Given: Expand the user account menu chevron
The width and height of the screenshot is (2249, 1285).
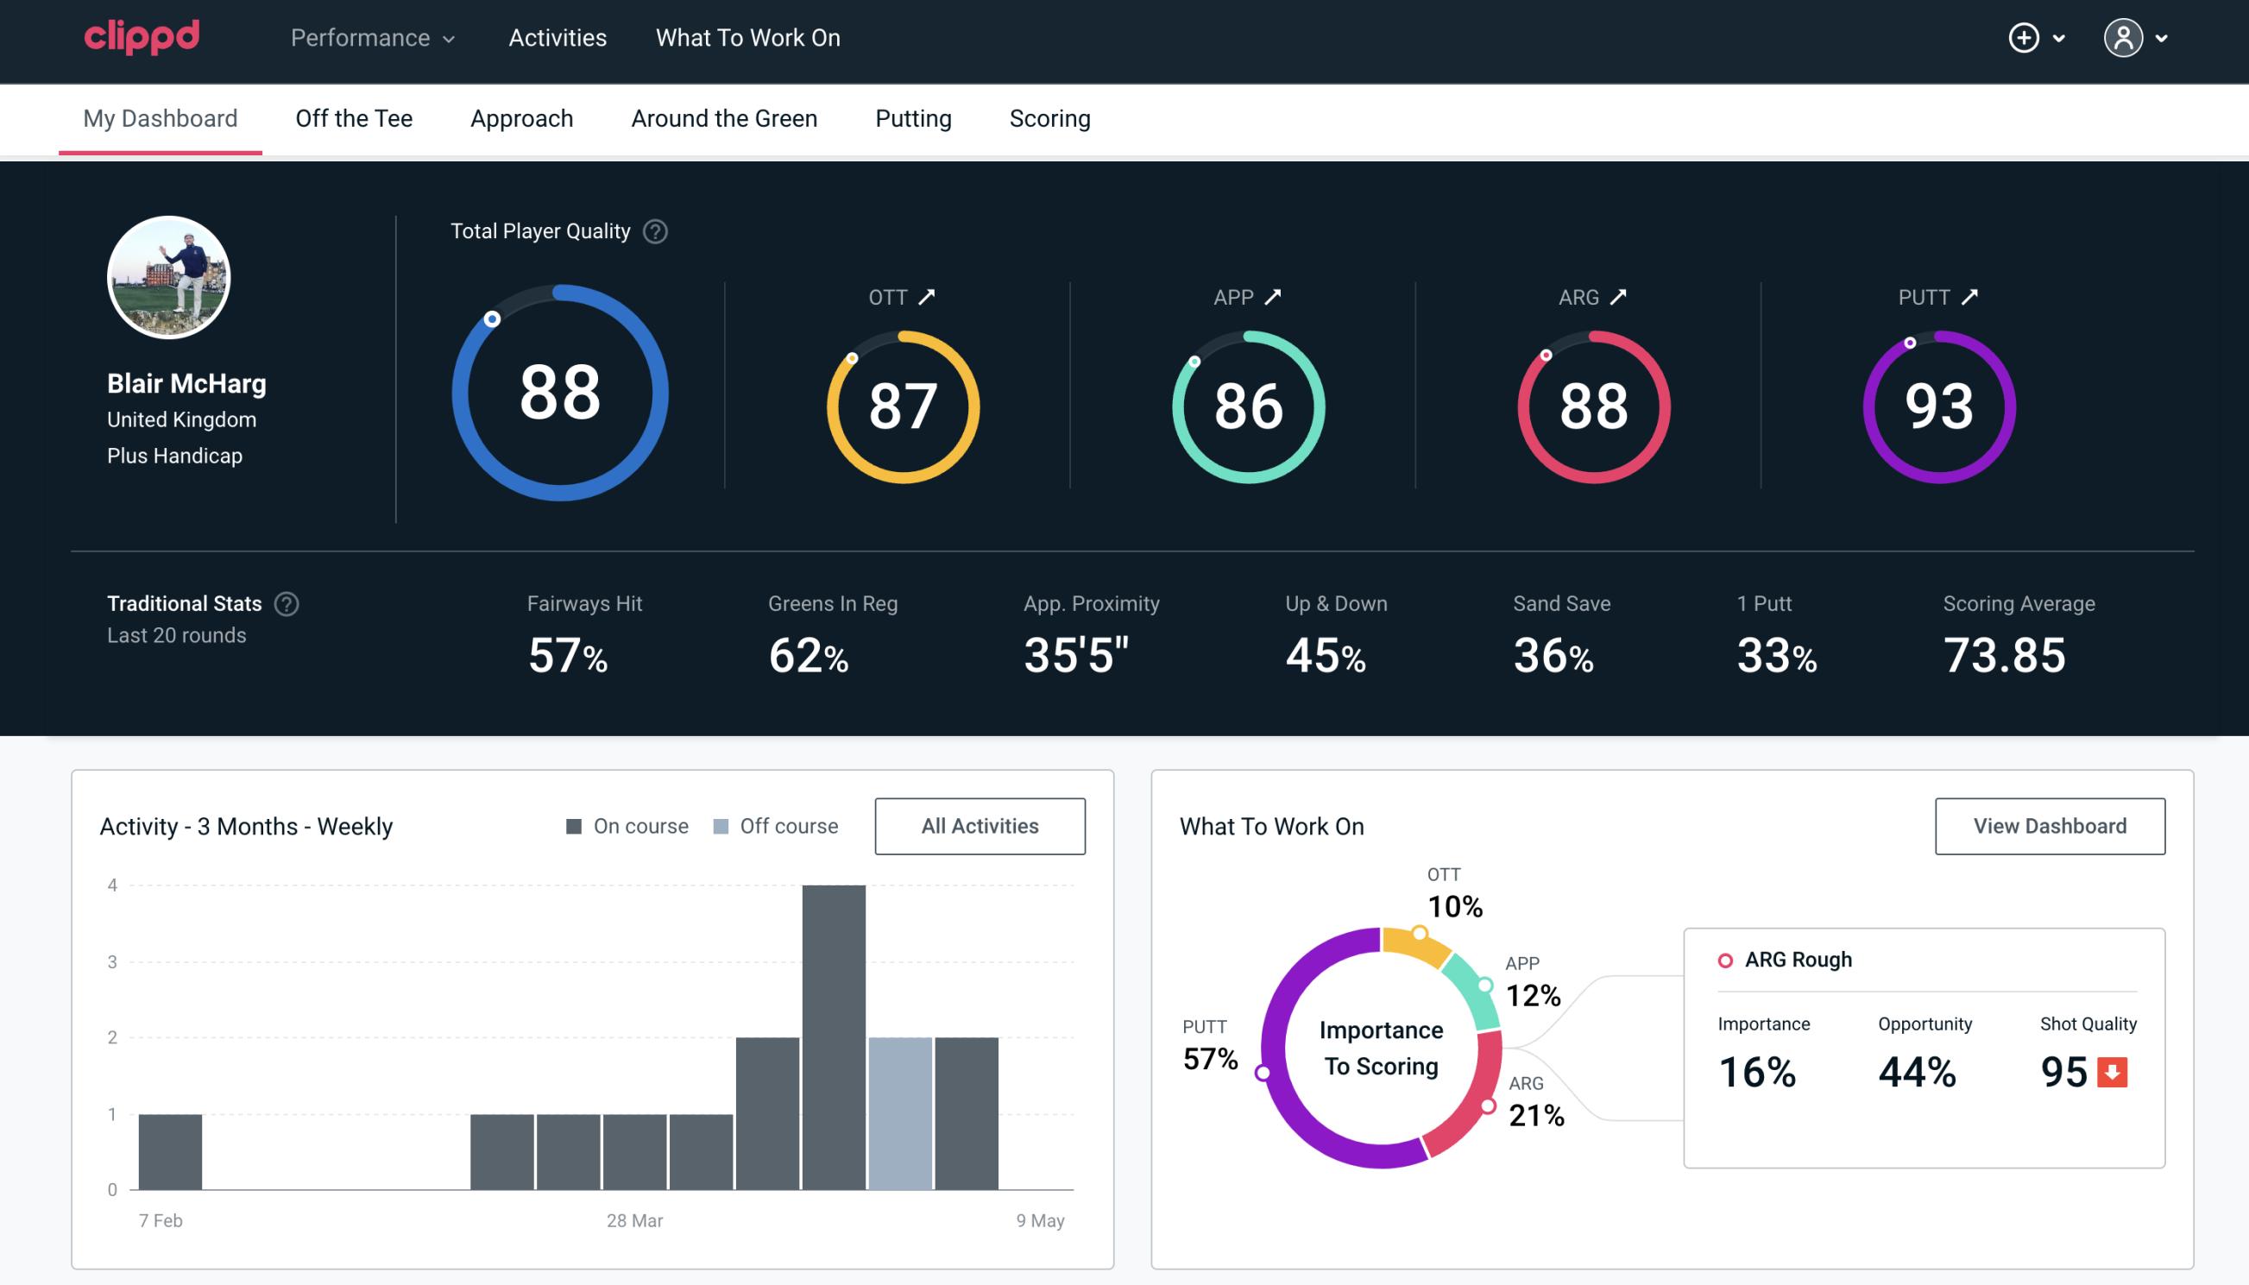Looking at the screenshot, I should coord(2163,39).
